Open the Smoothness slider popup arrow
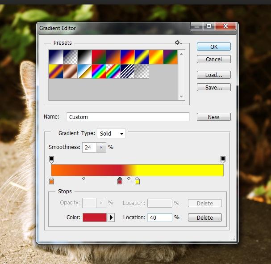 101,147
